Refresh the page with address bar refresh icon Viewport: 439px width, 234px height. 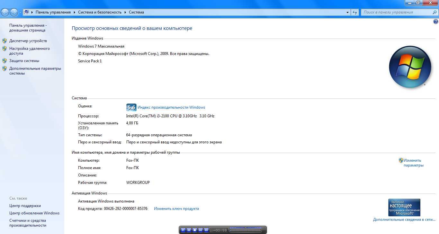[355, 12]
